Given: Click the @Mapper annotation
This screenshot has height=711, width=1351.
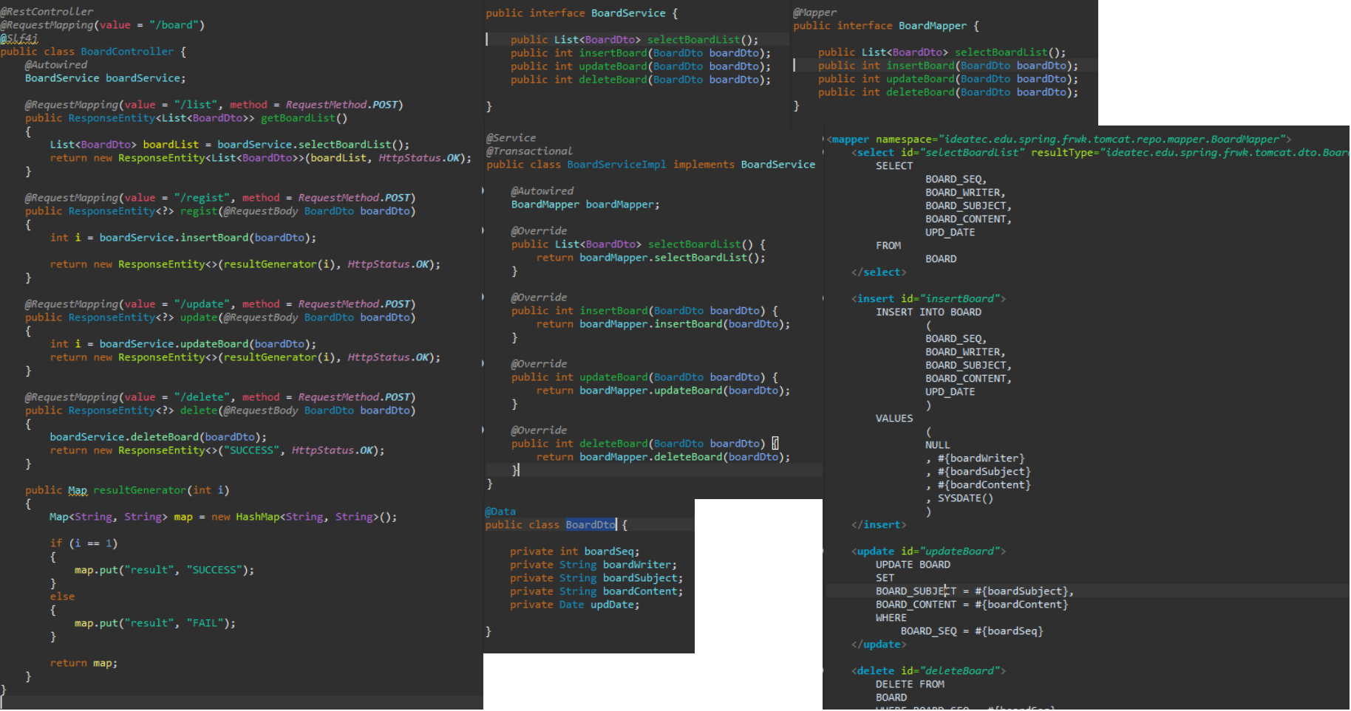Looking at the screenshot, I should pyautogui.click(x=814, y=13).
